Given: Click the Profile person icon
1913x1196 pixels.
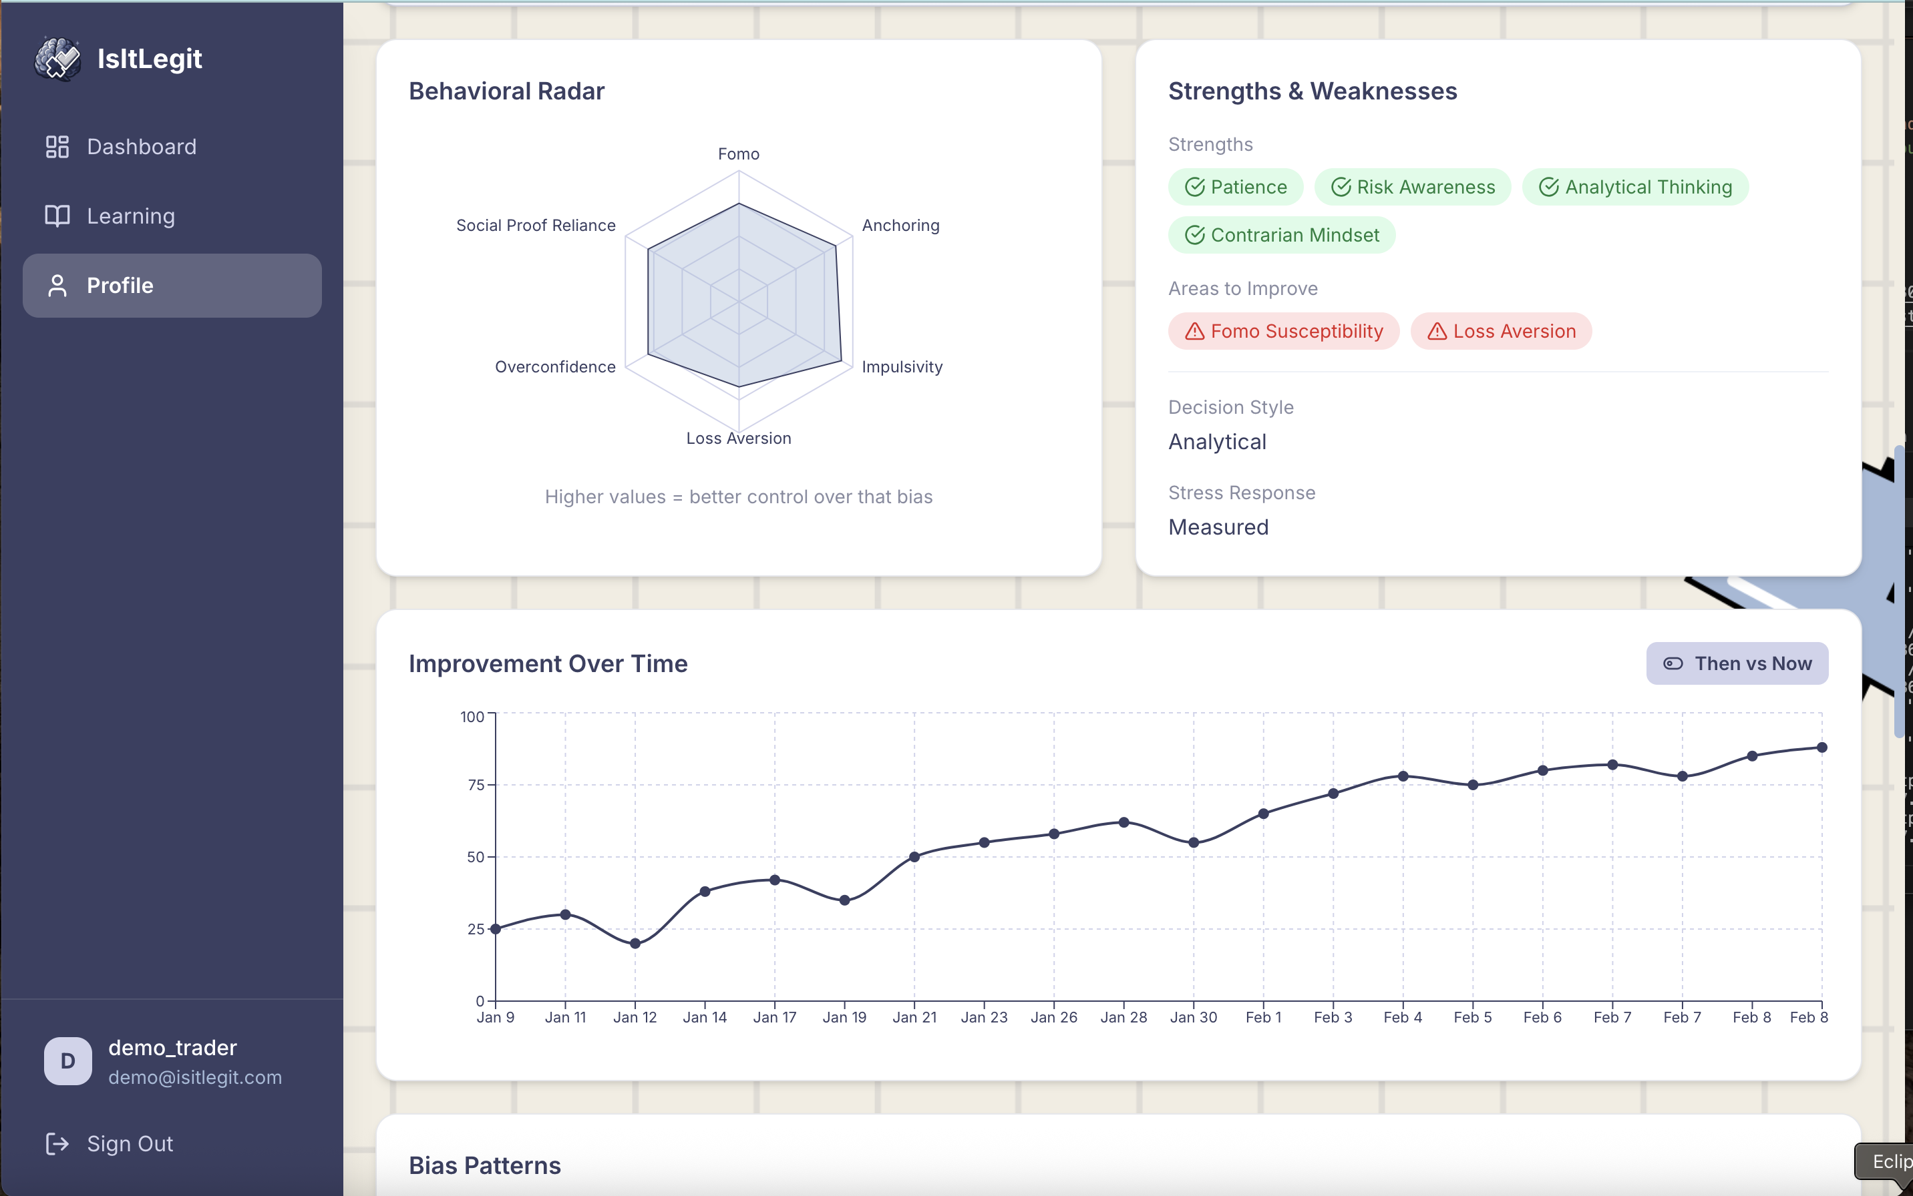Looking at the screenshot, I should [57, 286].
